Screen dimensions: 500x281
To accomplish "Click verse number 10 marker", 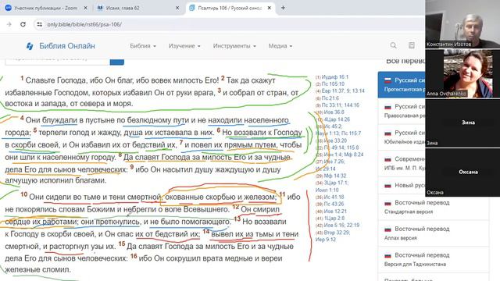I will point(24,194).
